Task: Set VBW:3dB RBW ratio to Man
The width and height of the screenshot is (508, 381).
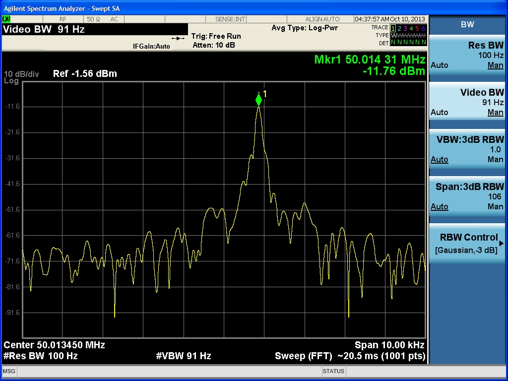Action: pyautogui.click(x=496, y=159)
